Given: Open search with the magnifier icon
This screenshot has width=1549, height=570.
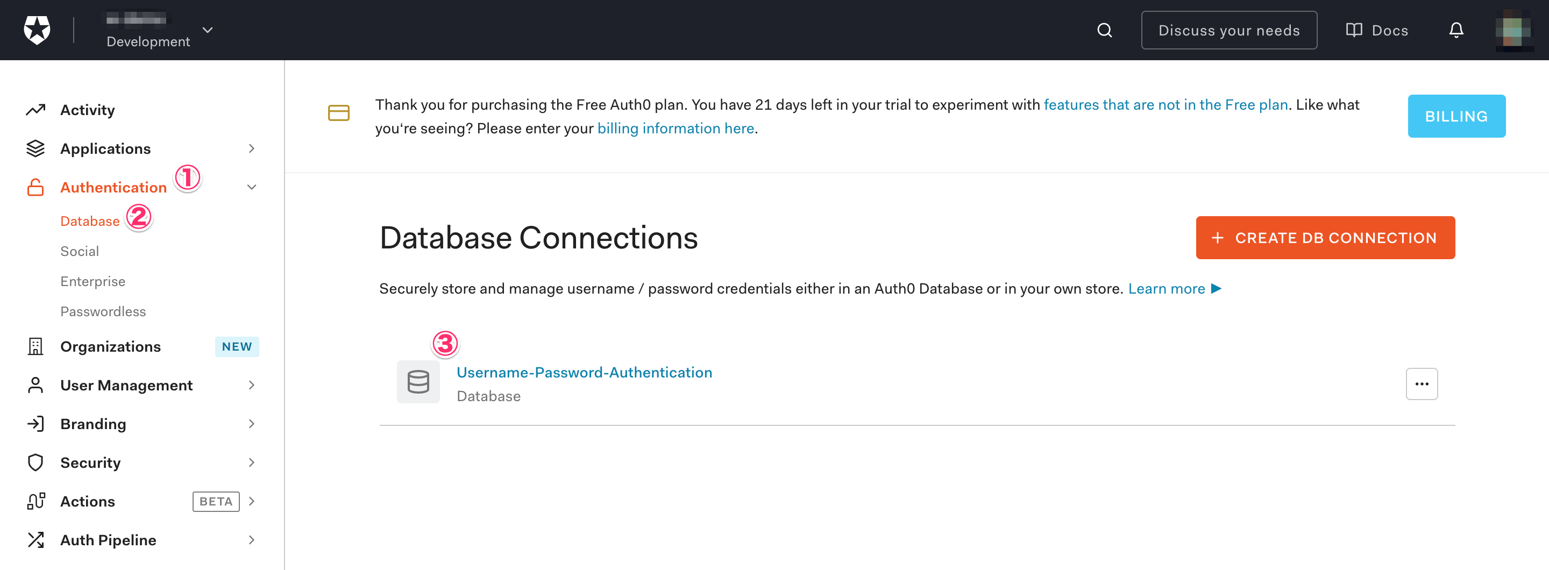Looking at the screenshot, I should click(x=1104, y=30).
